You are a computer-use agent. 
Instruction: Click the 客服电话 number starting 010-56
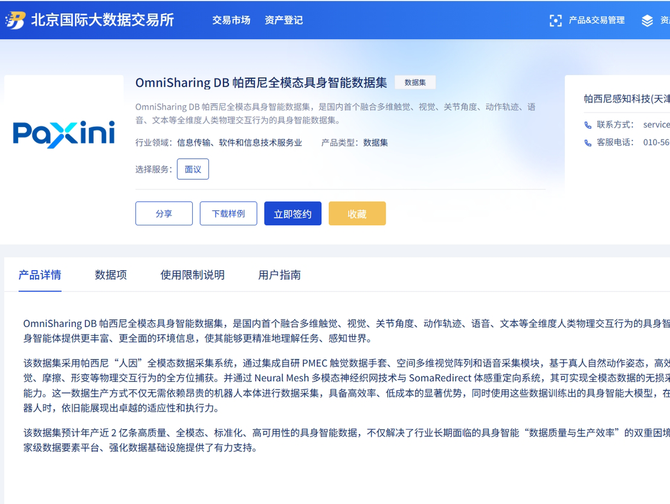click(656, 143)
